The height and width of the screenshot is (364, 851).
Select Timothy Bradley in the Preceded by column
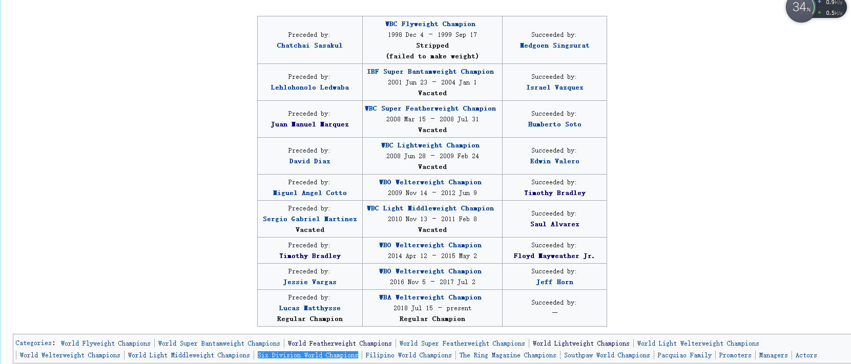click(x=309, y=256)
